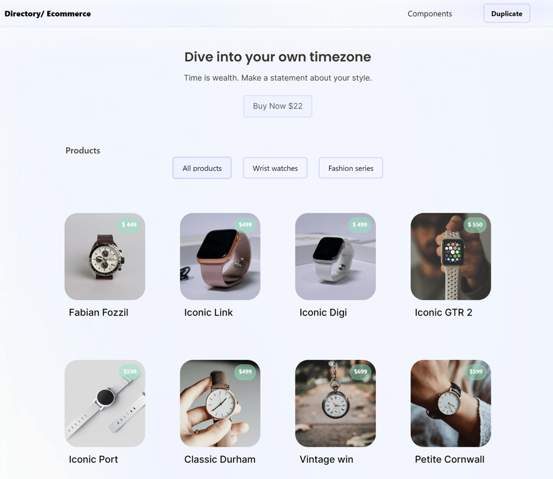Viewport: 553px width, 479px height.
Task: Filter by All products tab
Action: point(202,168)
